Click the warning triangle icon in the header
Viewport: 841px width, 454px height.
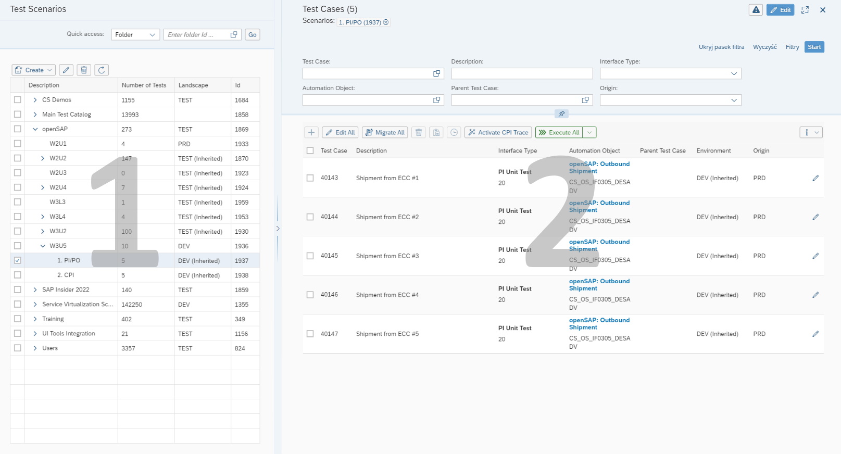(756, 10)
